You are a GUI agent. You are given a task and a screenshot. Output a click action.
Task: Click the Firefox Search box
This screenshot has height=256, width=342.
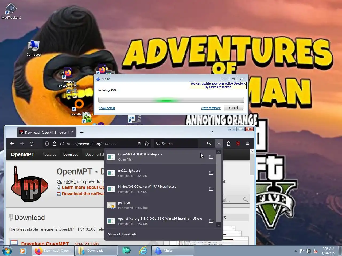coord(176,144)
